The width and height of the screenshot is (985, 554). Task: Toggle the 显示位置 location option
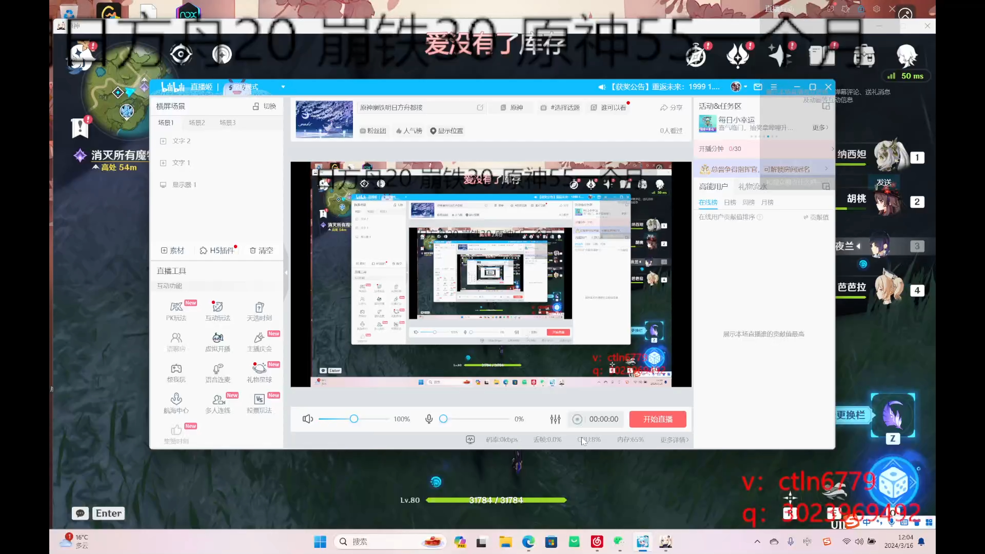tap(446, 131)
